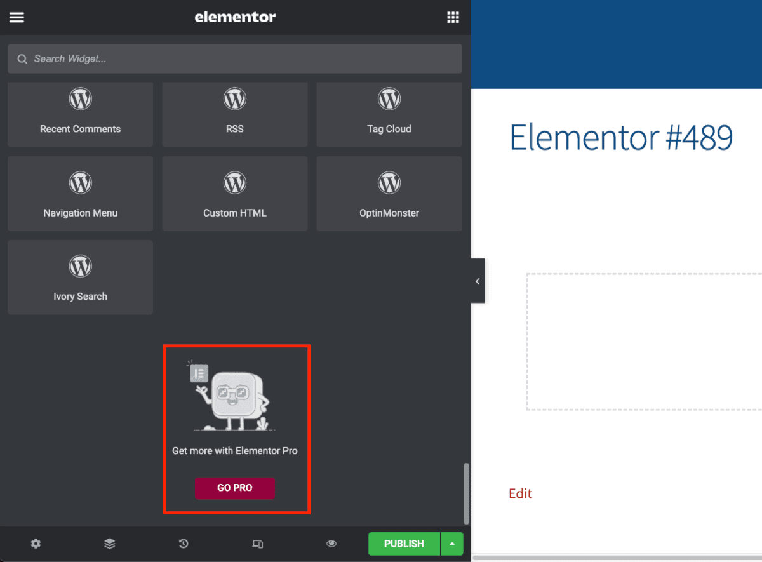Click the green PUBLISH button

(404, 544)
